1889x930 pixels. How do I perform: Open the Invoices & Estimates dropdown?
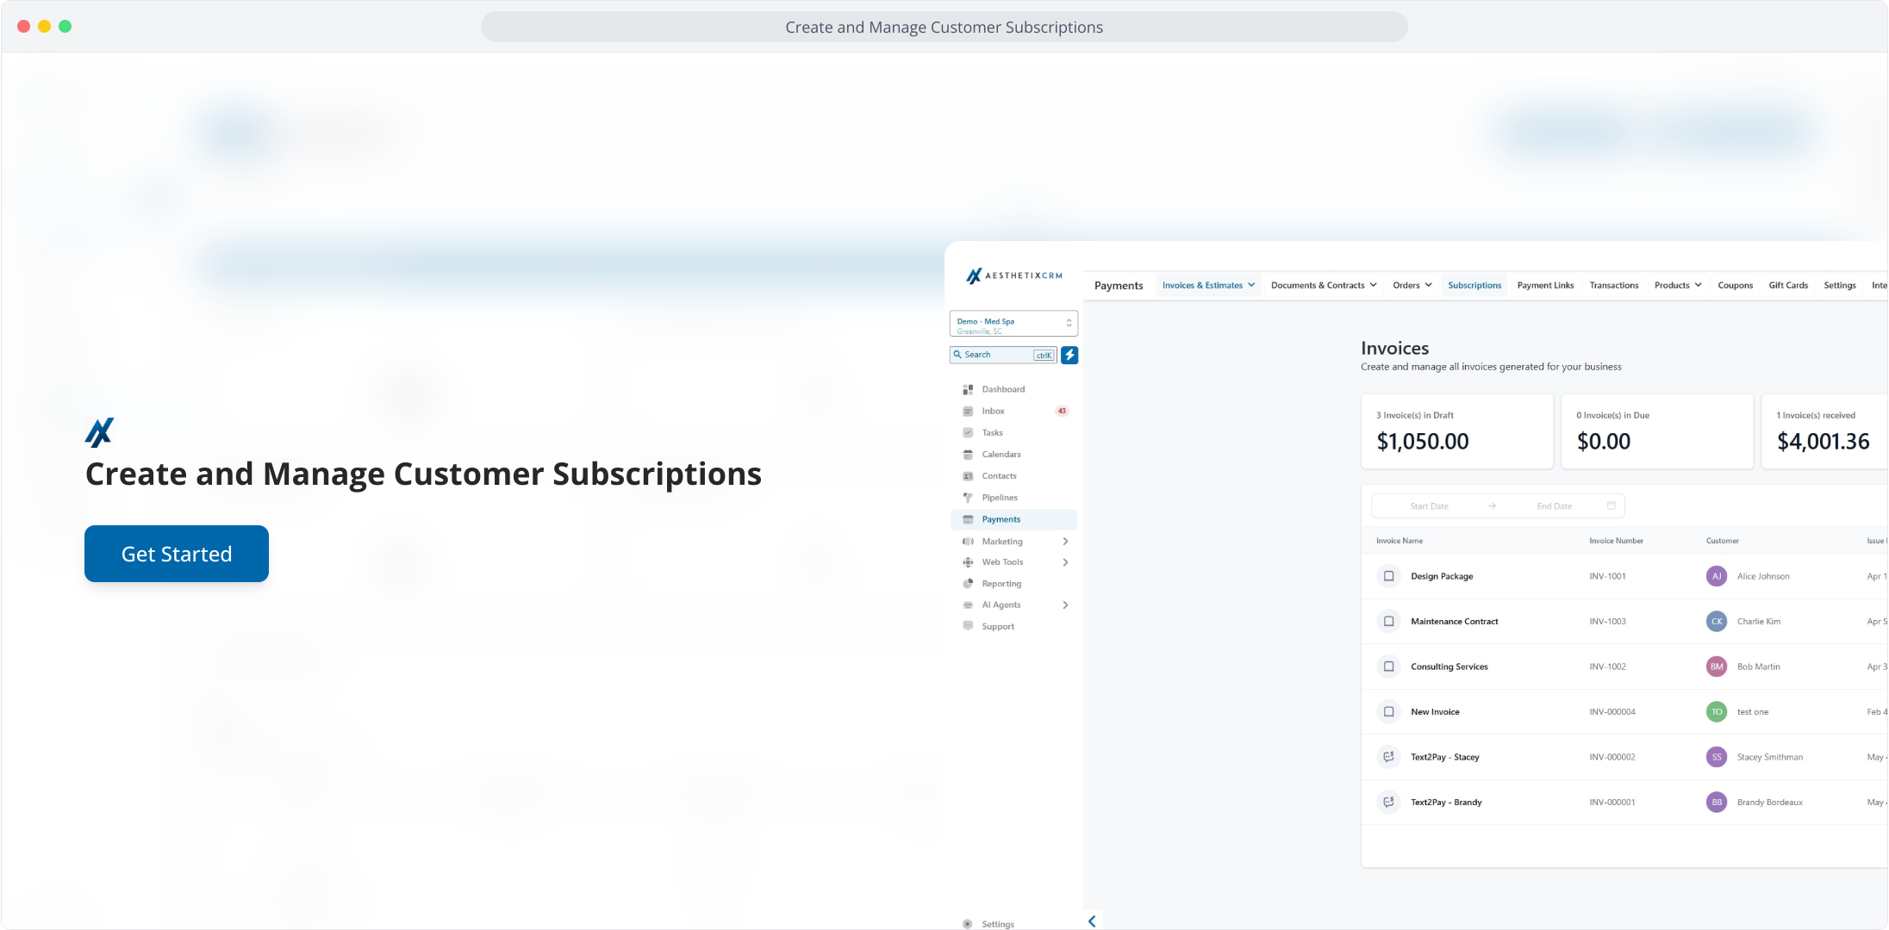tap(1207, 285)
